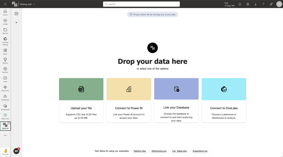Click the plus new chat button

16,23
